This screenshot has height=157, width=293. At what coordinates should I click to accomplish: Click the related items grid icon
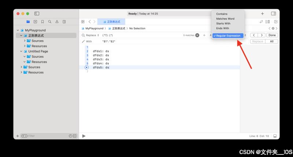tap(83, 22)
